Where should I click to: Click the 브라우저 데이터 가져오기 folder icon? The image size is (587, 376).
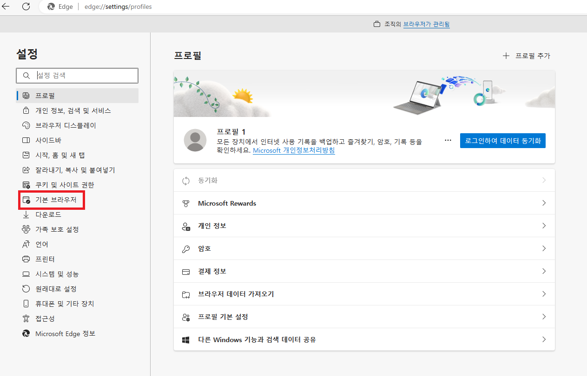coord(186,294)
